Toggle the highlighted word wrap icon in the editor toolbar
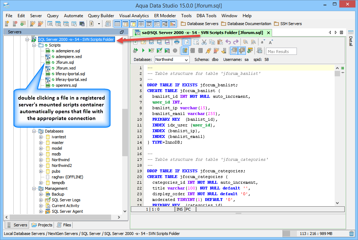Image resolution: width=358 pixels, height=240 pixels. click(187, 42)
